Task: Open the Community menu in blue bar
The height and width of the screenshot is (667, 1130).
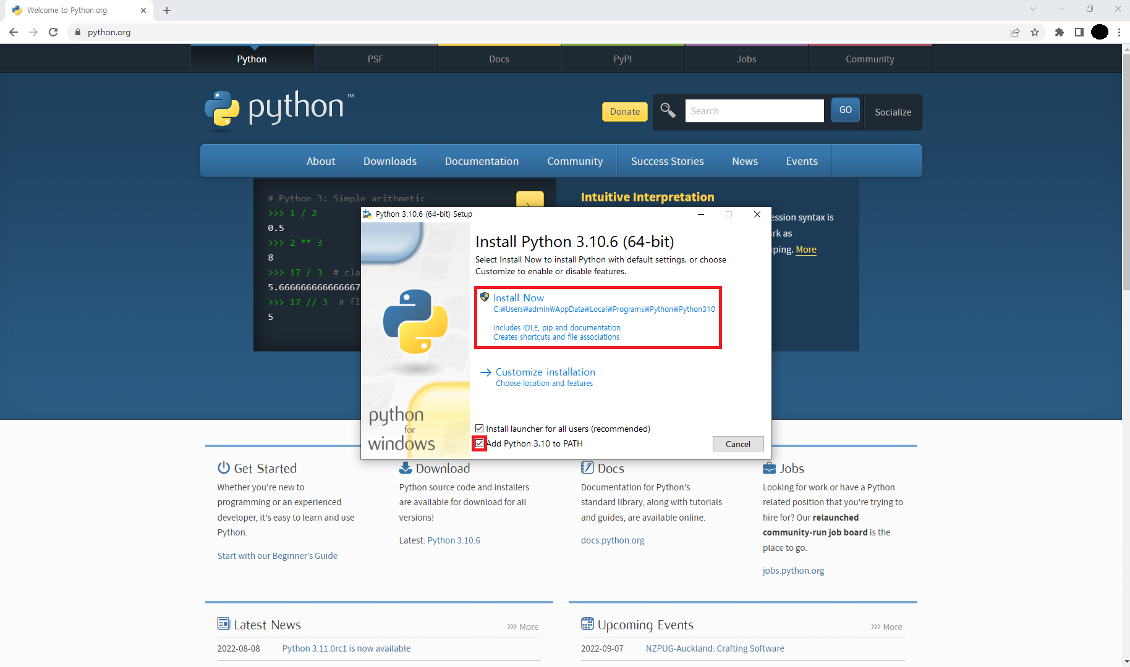Action: coord(575,161)
